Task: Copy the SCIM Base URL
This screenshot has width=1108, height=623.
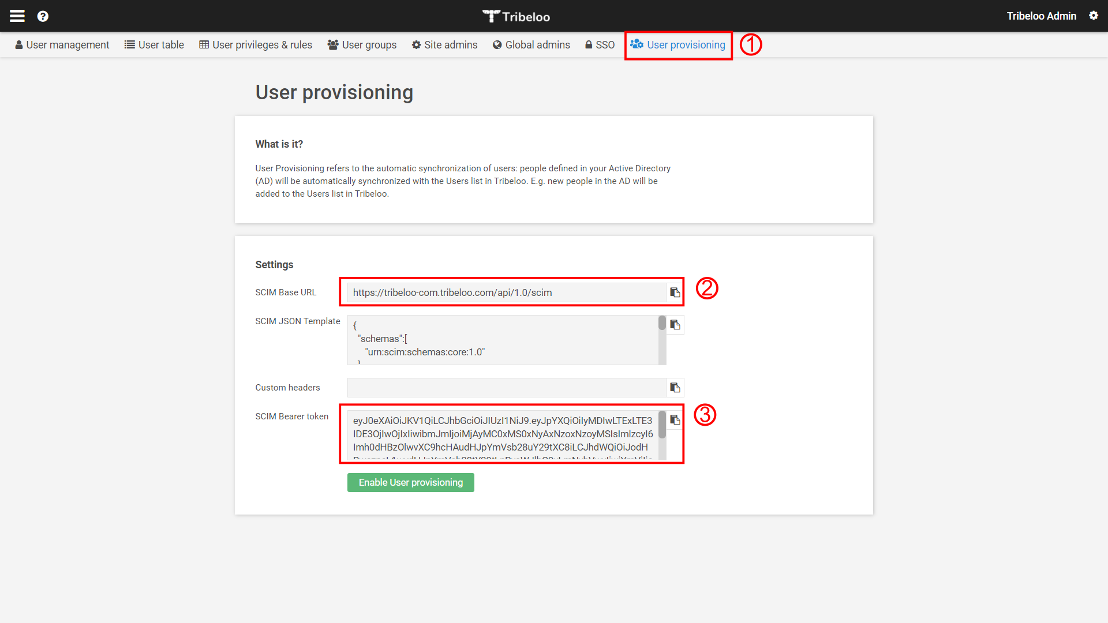Action: click(x=675, y=292)
